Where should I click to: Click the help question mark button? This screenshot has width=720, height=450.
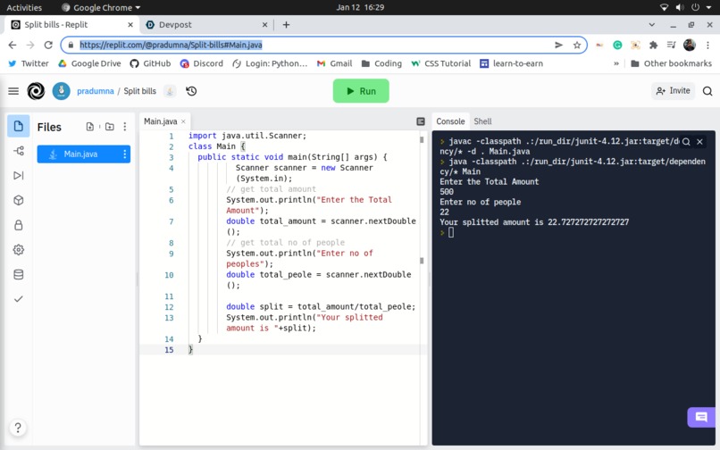pos(18,428)
